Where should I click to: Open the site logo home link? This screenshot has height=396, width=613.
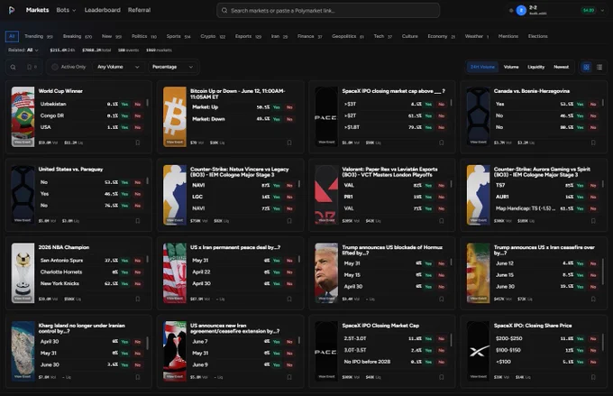12,10
